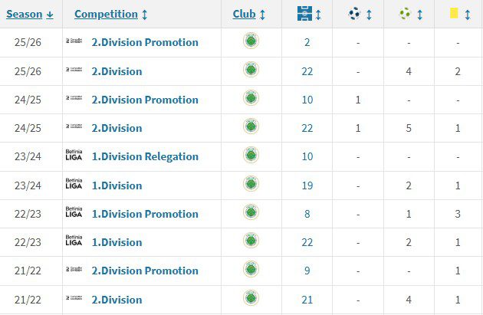Click league logo beside 21/22 2.Division Promotion

click(x=74, y=271)
